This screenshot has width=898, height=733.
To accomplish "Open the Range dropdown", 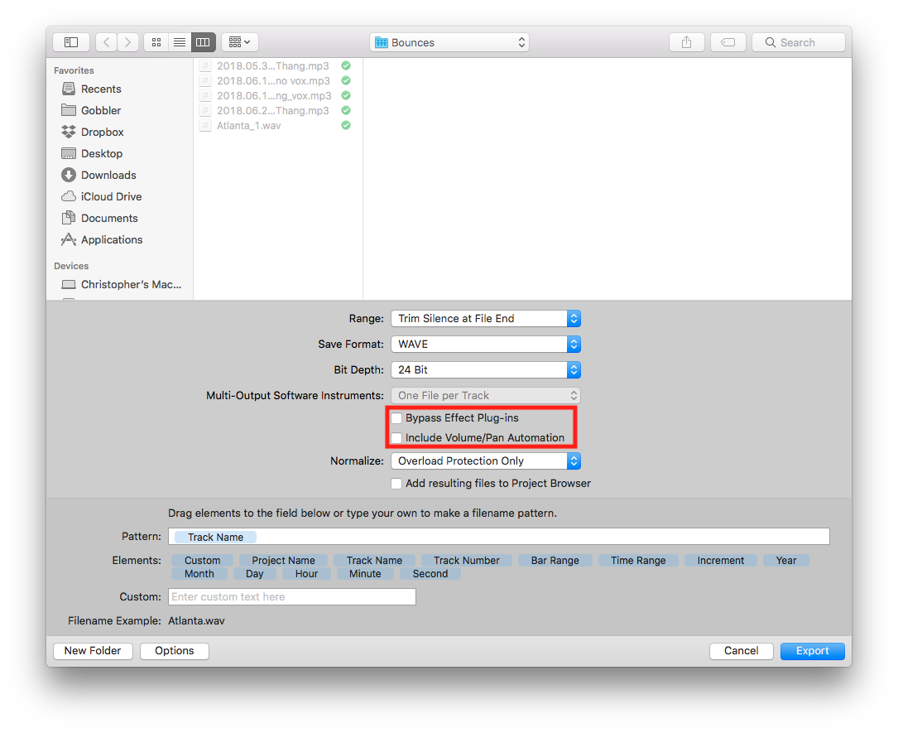I will pyautogui.click(x=486, y=319).
